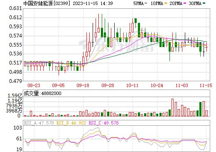
Task: Click the RSI_B indicator value label
Action: point(71,123)
